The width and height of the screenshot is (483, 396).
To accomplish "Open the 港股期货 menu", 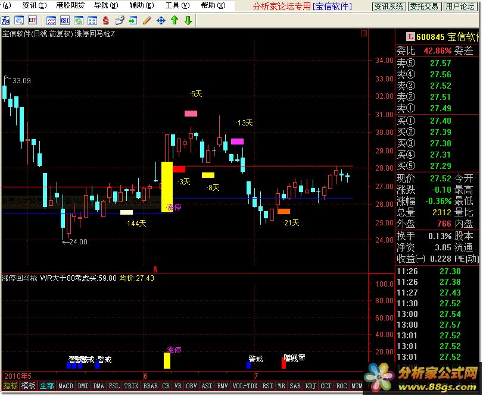I will [x=70, y=5].
